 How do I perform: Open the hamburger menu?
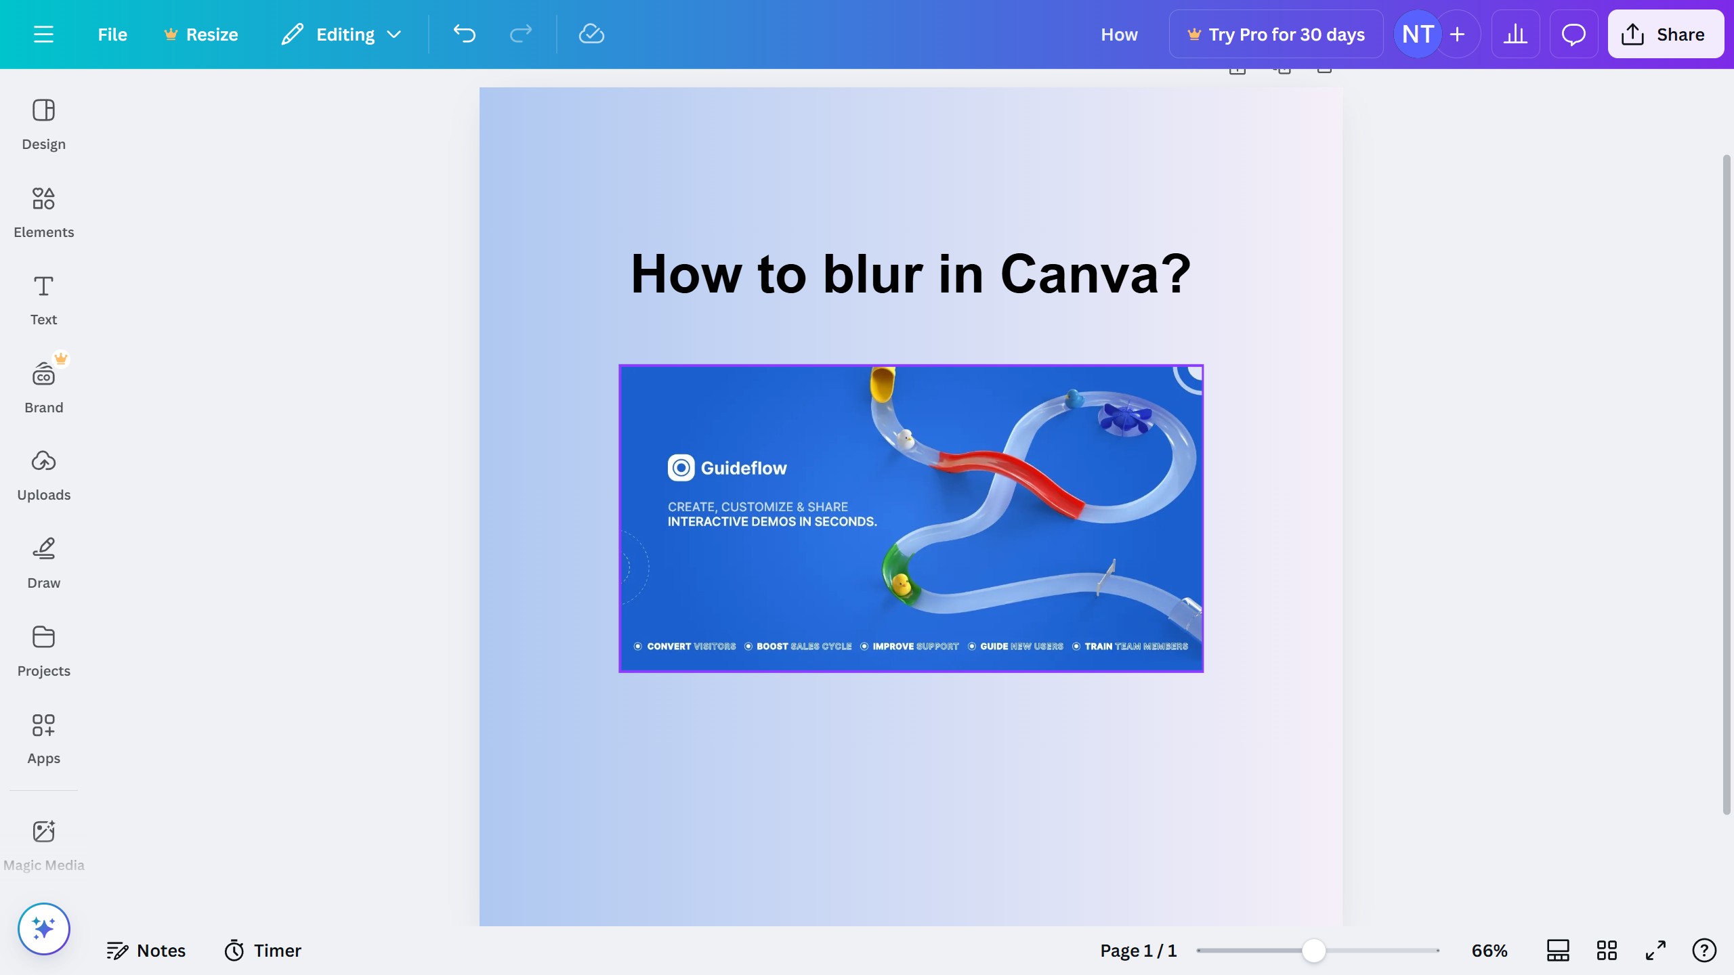[x=45, y=34]
